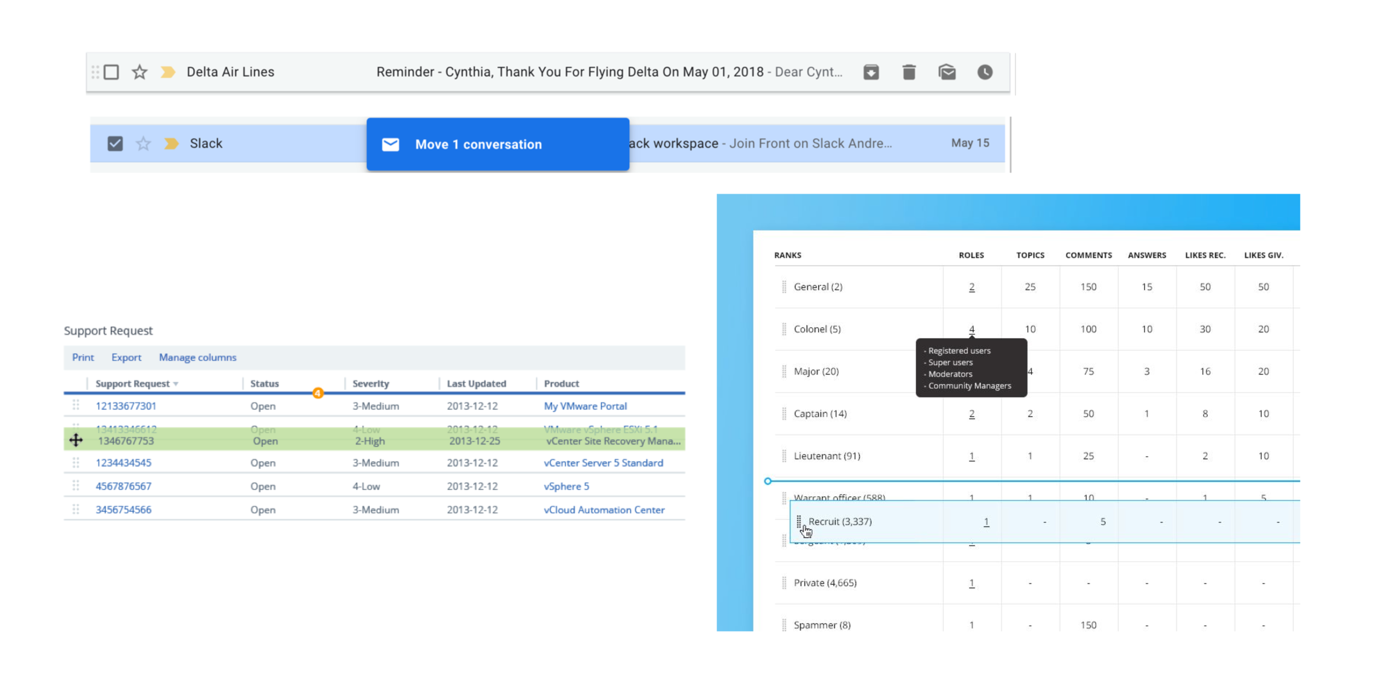Viewport: 1387px width, 686px height.
Task: Click the archive icon on Delta email
Action: (x=871, y=72)
